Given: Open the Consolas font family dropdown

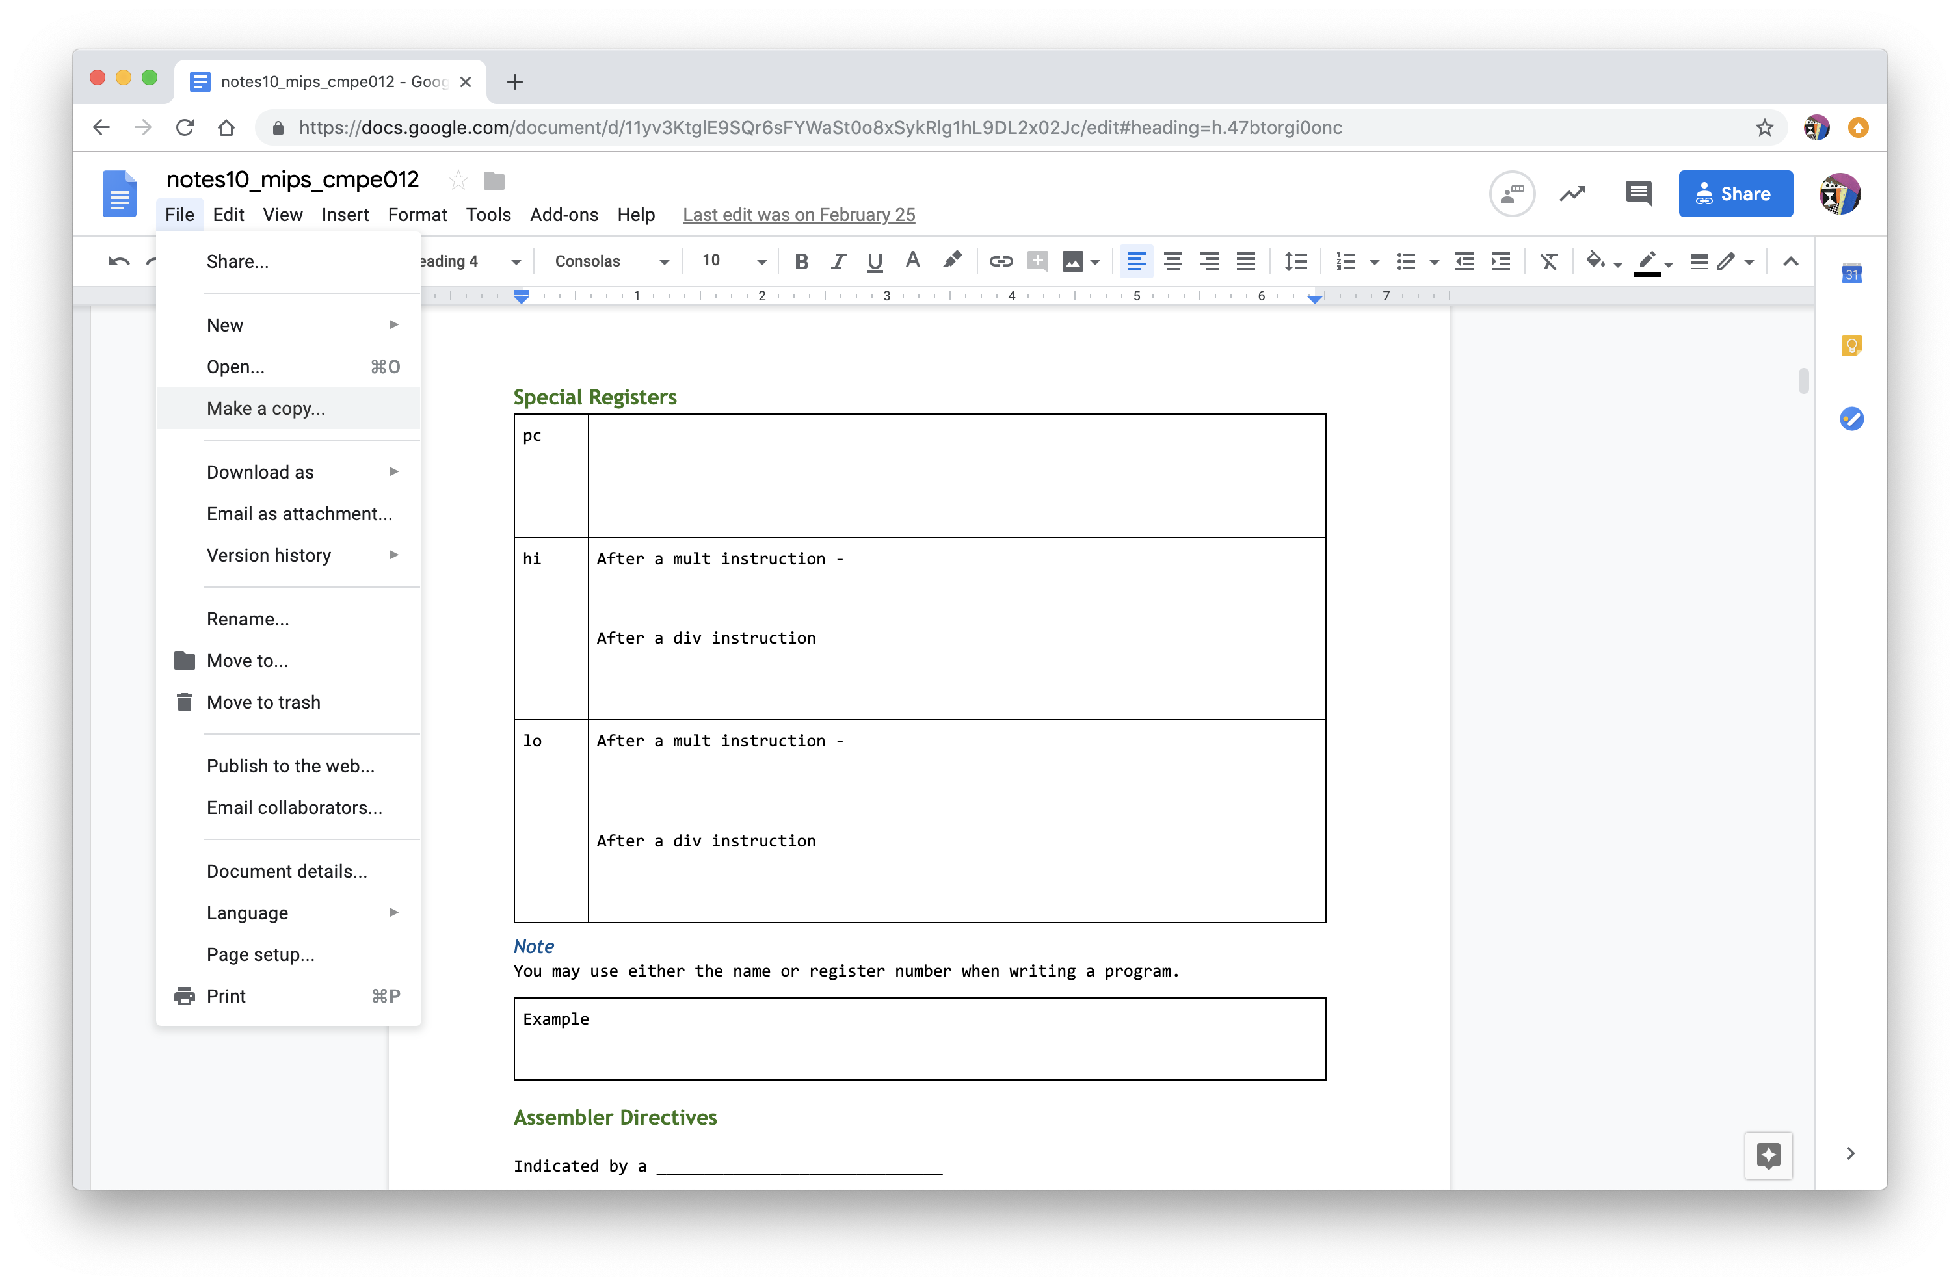Looking at the screenshot, I should coord(663,262).
